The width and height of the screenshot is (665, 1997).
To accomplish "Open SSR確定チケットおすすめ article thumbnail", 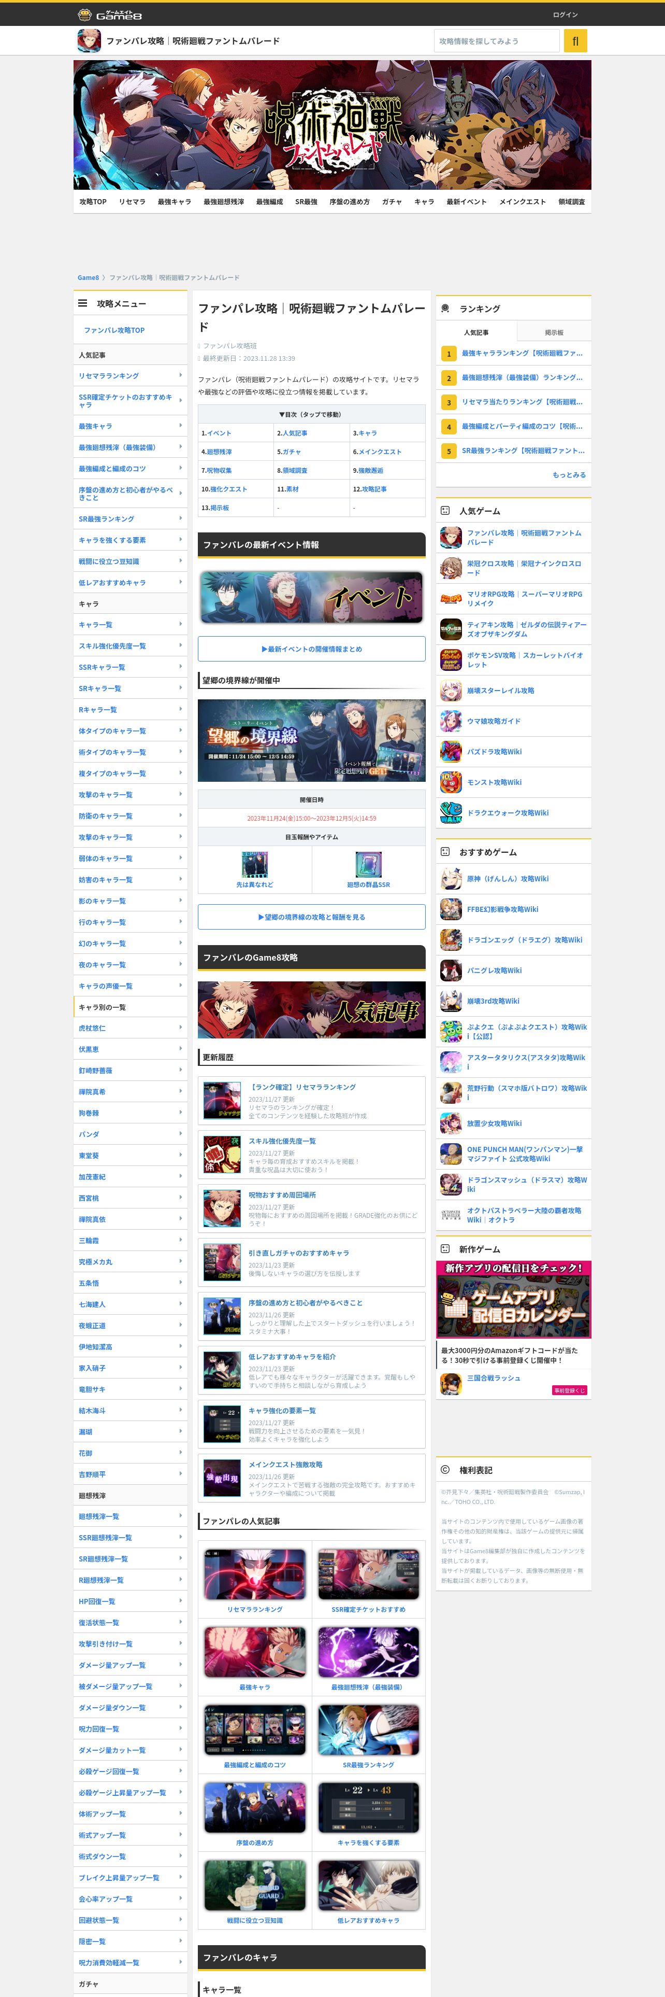I will pyautogui.click(x=369, y=1574).
